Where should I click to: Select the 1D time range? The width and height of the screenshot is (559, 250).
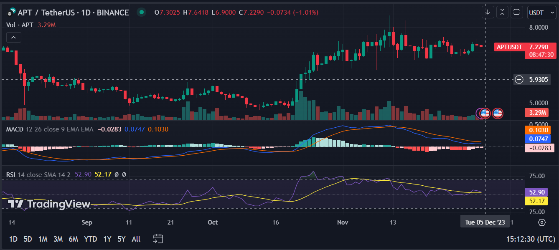coord(13,239)
